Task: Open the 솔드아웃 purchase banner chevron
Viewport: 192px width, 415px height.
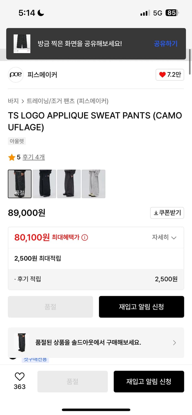Action: [x=175, y=343]
